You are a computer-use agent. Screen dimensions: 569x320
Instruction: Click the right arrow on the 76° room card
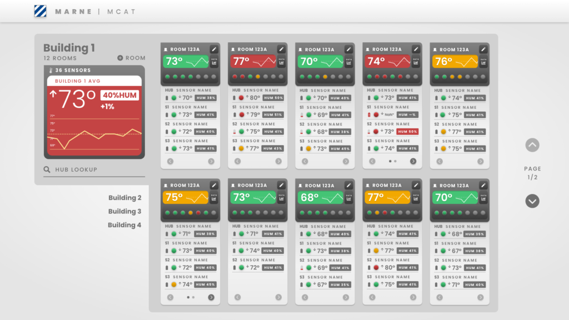tap(481, 161)
